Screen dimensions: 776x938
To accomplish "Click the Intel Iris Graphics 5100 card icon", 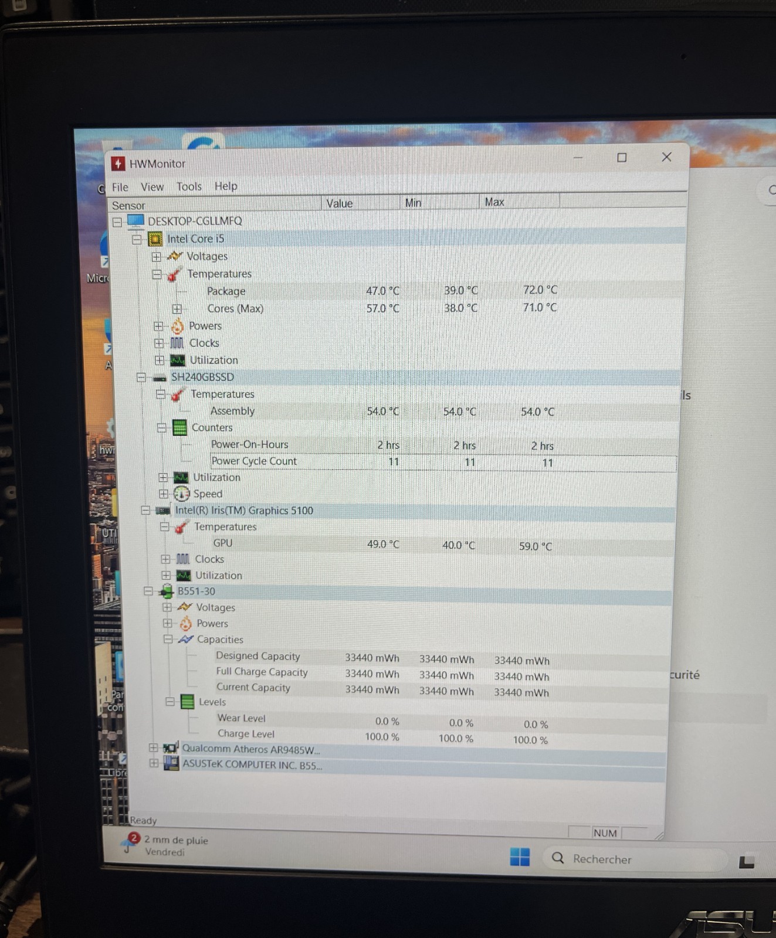I will pos(163,511).
